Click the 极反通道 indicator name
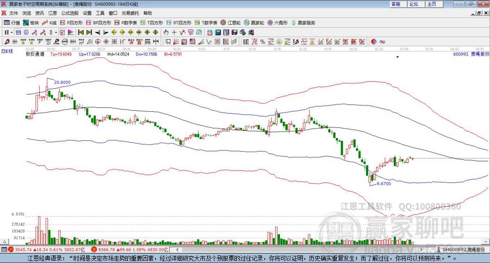 click(x=35, y=54)
